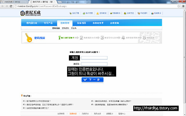Click the green step 1 label in progress bar
This screenshot has height=116, width=186.
[x=66, y=38]
